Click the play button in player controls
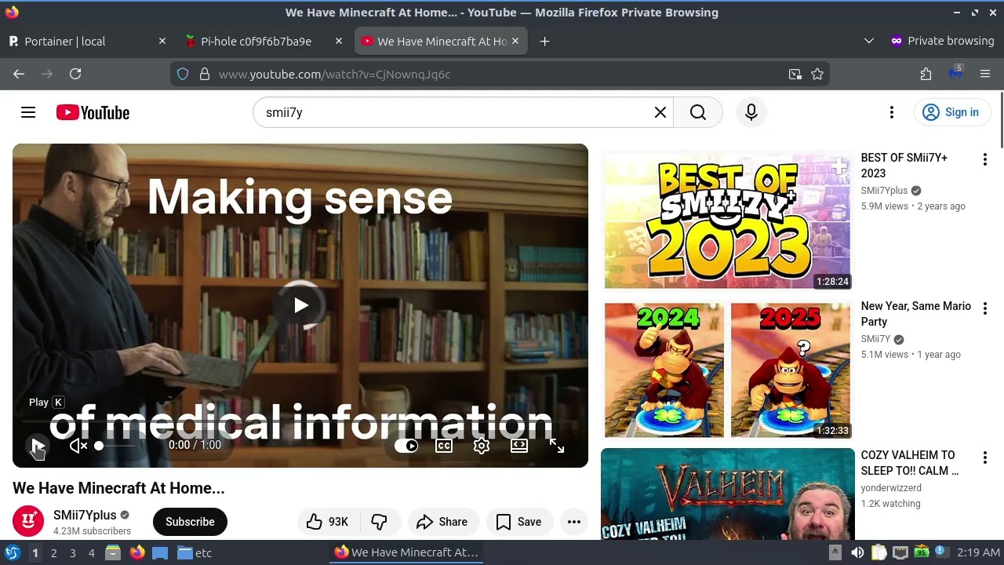The image size is (1004, 565). [x=37, y=446]
